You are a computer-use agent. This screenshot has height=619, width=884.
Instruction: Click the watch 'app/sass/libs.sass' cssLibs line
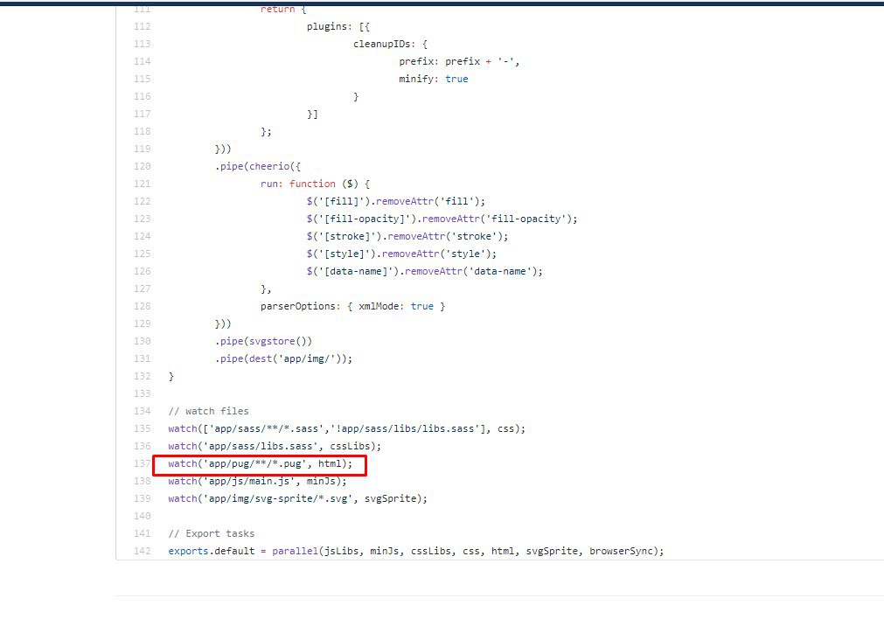coord(275,446)
